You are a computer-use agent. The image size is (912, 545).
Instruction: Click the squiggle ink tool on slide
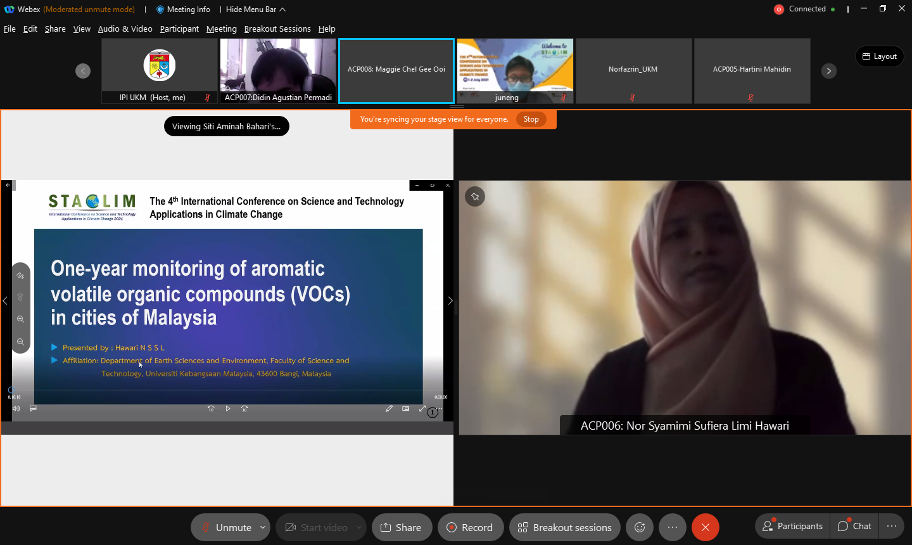coord(20,276)
